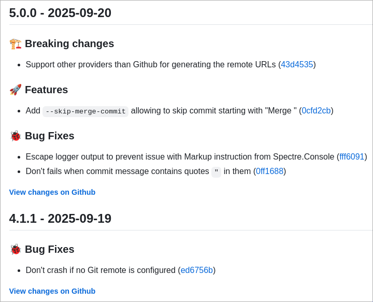Image resolution: width=373 pixels, height=302 pixels.
Task: Click the Spectre.Console bug fix text
Action: tap(181, 157)
